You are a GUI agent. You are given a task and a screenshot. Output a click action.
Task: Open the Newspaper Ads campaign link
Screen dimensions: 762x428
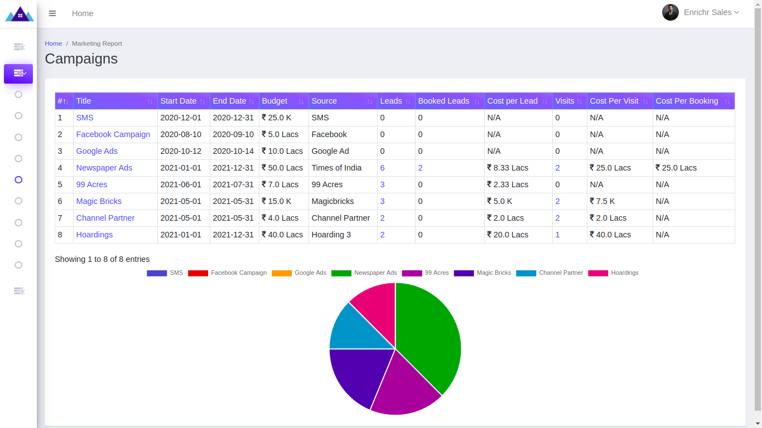tap(104, 168)
